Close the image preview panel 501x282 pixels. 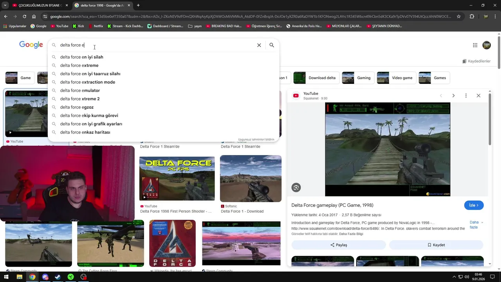[x=478, y=96]
